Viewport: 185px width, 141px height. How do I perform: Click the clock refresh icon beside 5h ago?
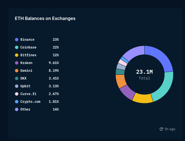coord(161,129)
